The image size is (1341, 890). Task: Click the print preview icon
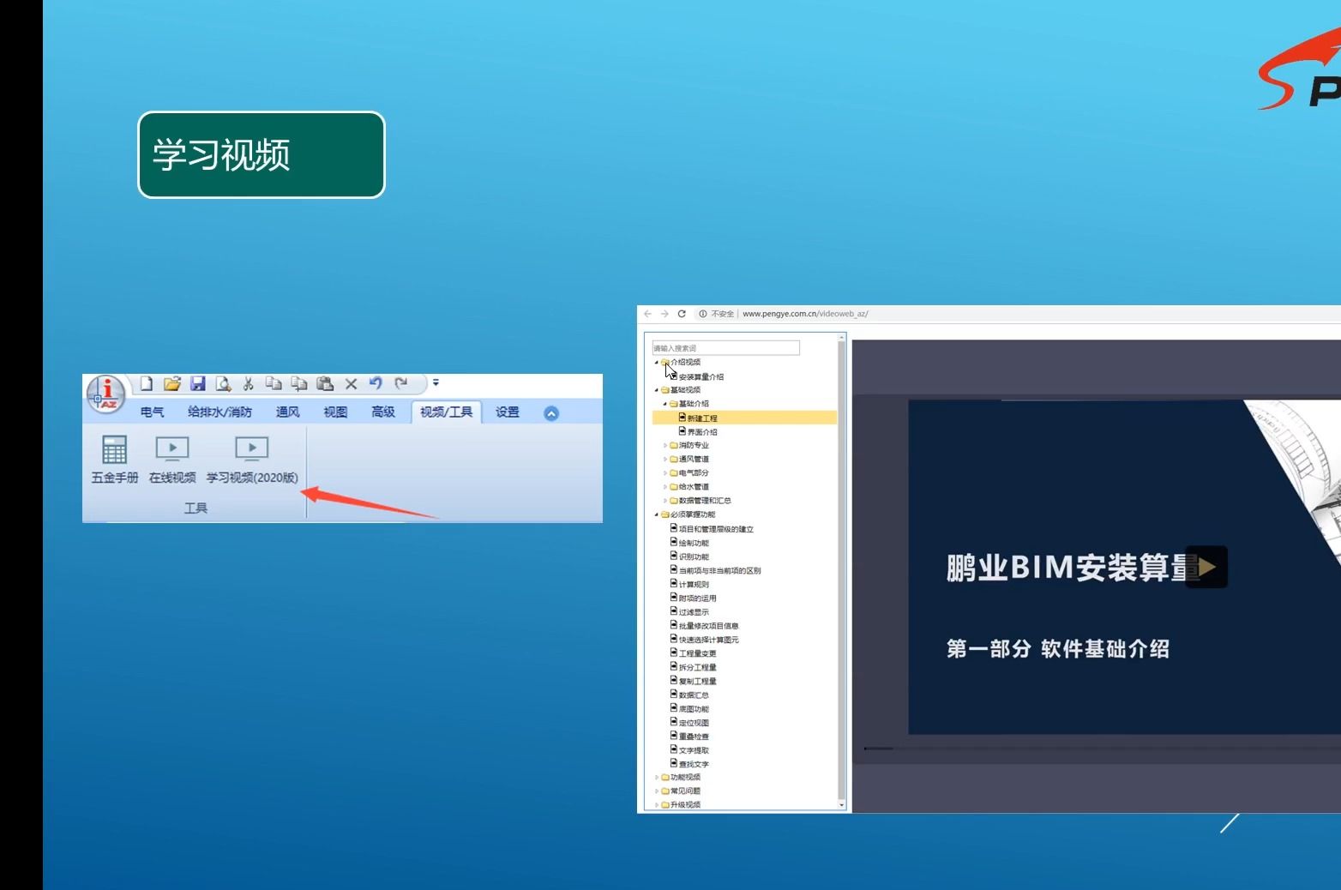(223, 384)
